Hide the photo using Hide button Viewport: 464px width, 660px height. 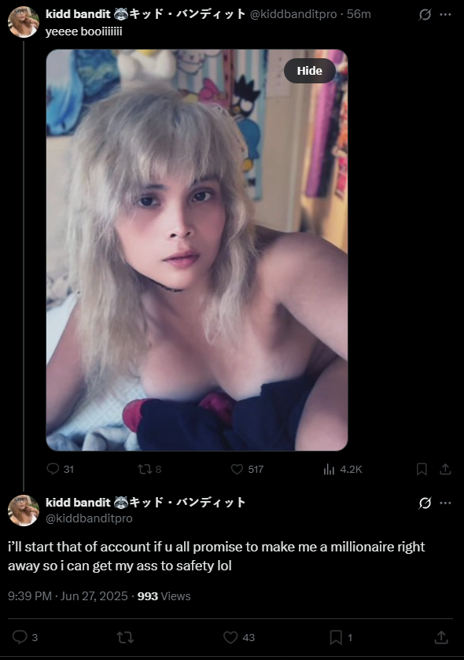tap(310, 71)
